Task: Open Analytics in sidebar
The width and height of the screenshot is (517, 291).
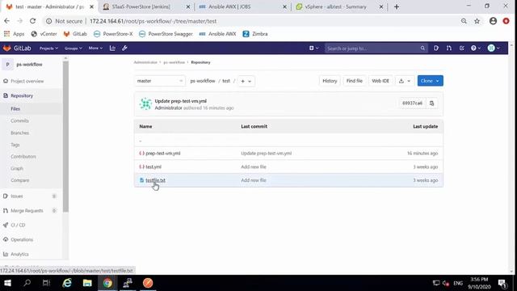Action: click(19, 255)
